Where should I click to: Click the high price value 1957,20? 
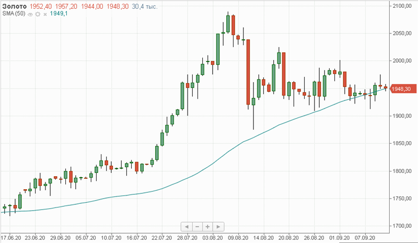click(66, 6)
